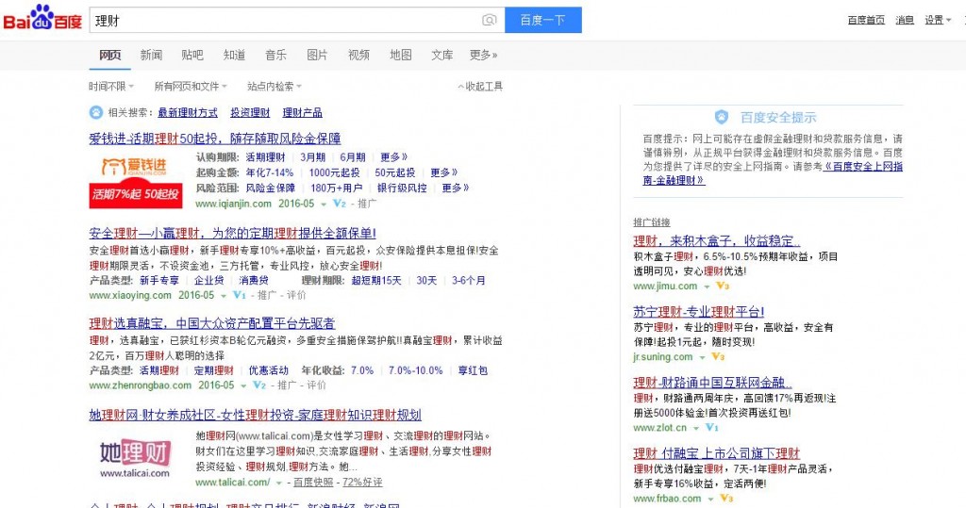Open result 安全理财—小赢理财
966x508 pixels.
(232, 234)
